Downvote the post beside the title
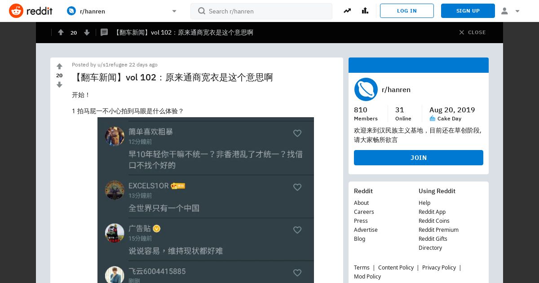 59,84
